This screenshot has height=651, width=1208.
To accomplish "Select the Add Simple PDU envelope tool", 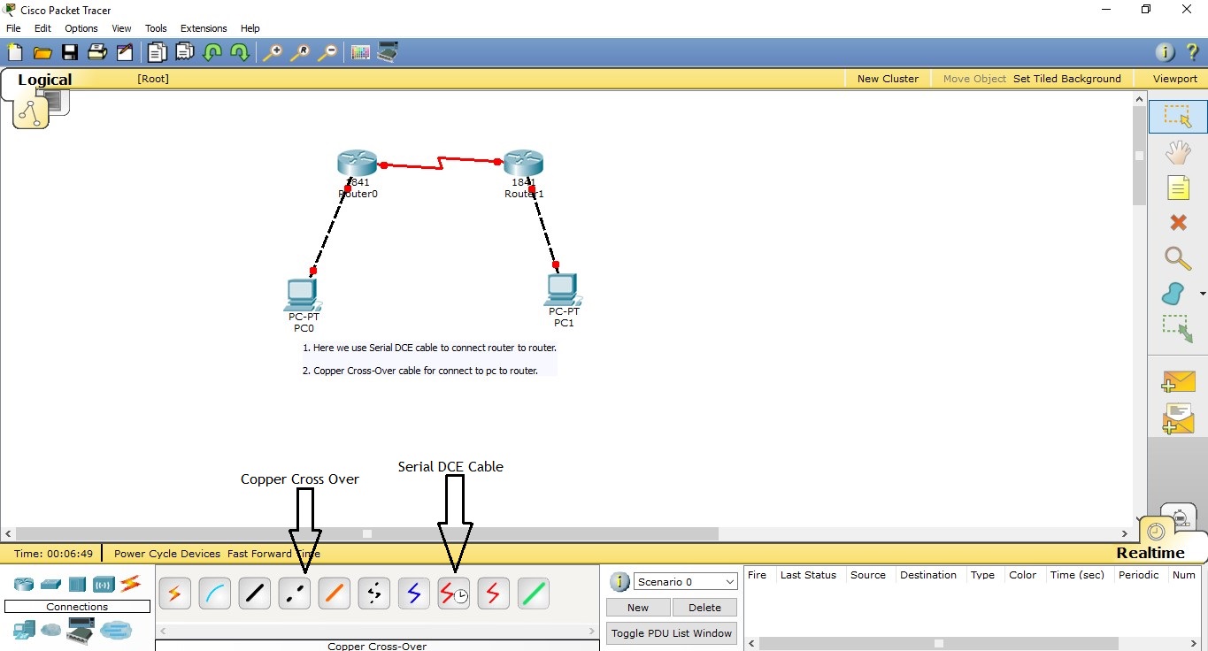I will click(1178, 381).
